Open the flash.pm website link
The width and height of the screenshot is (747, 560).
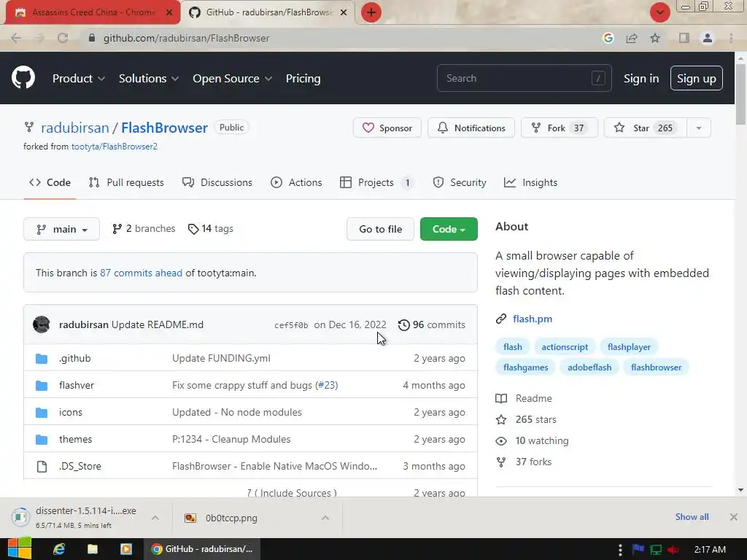pos(533,319)
